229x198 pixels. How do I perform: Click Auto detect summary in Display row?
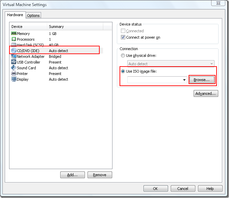tap(59, 79)
